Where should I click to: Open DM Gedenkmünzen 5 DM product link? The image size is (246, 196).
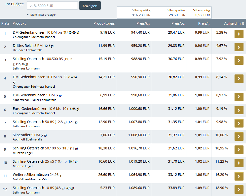pyautogui.click(x=37, y=95)
